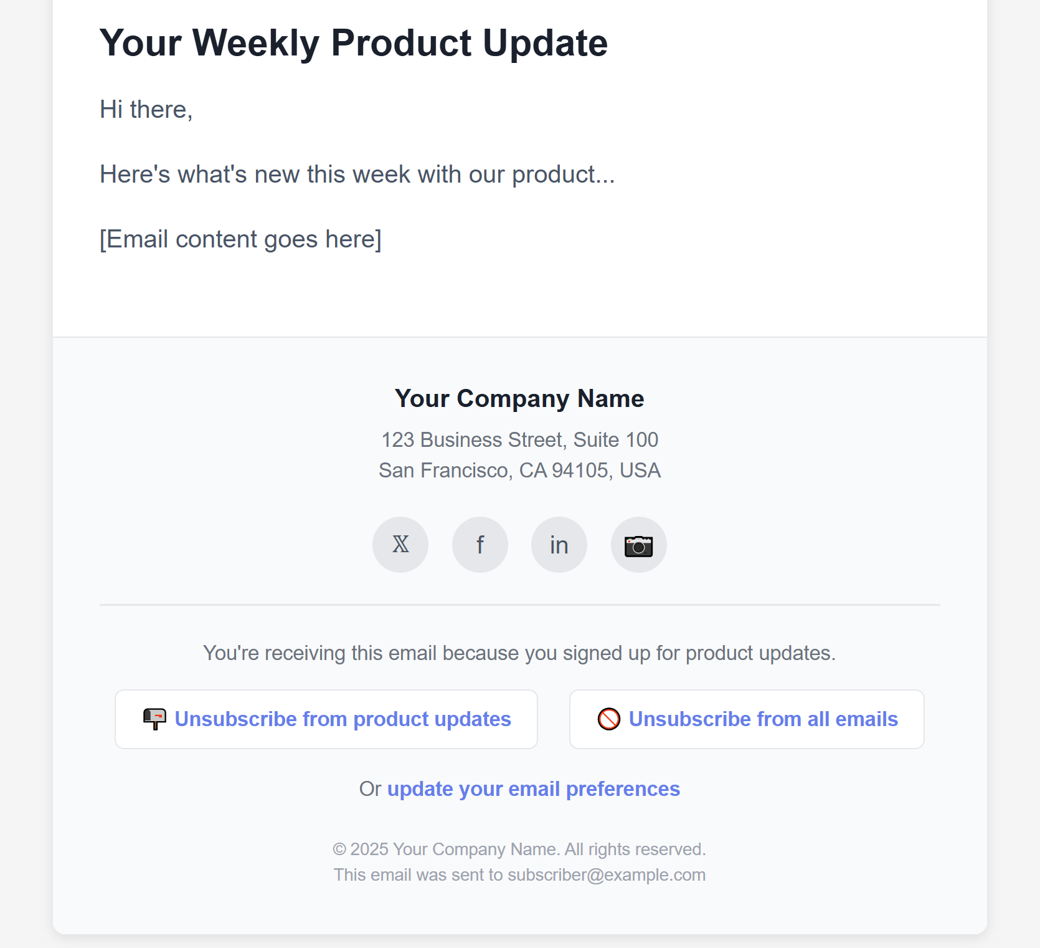Click the red prohibited sign emoji
Screen dimensions: 1040x948
point(608,719)
